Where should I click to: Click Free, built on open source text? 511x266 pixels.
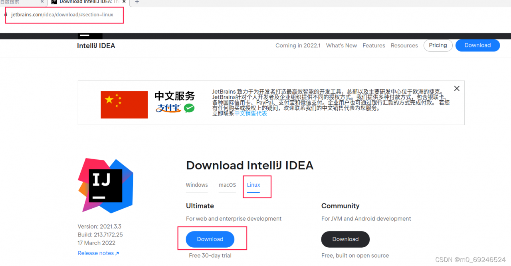355,256
